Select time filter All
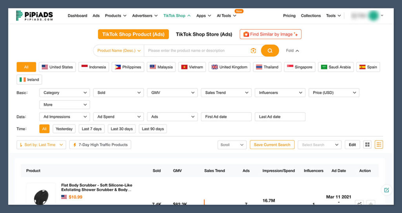 (x=44, y=129)
